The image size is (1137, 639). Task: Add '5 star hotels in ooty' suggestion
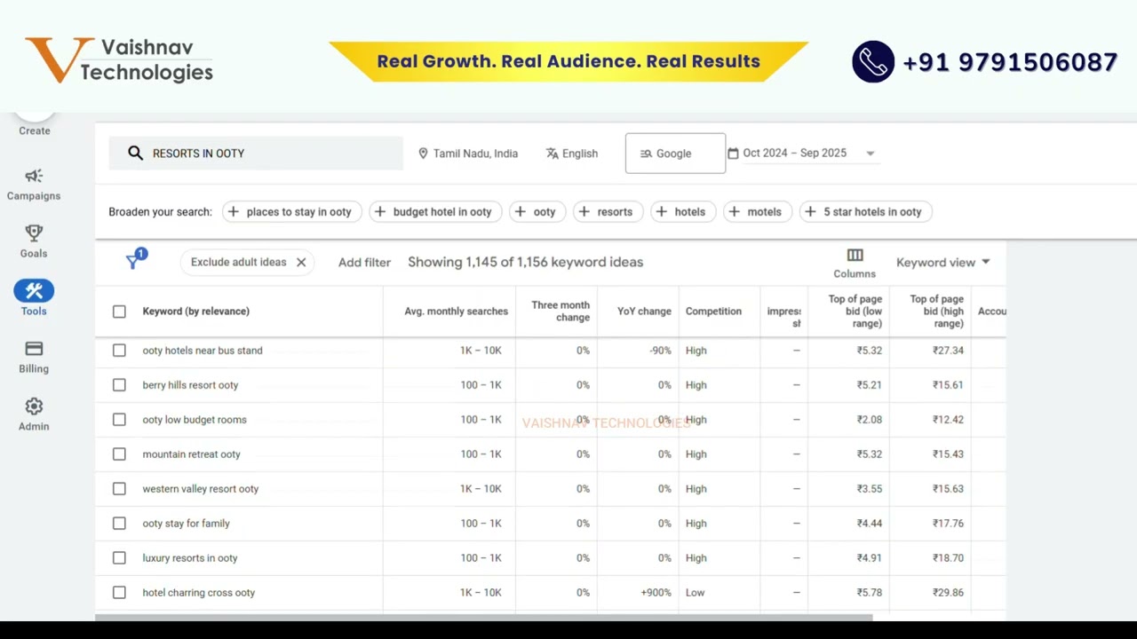click(x=865, y=211)
